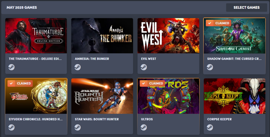Select the Amnesia: The Bunker cover art

(102, 36)
